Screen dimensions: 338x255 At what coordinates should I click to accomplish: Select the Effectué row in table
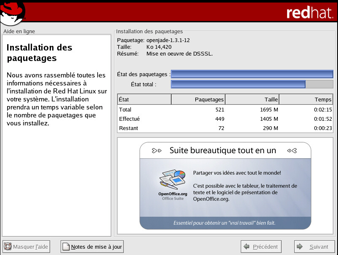coord(225,119)
